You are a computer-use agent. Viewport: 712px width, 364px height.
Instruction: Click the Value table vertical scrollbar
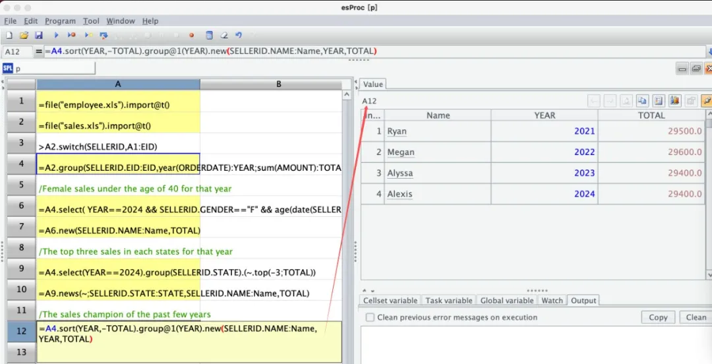tap(709, 198)
